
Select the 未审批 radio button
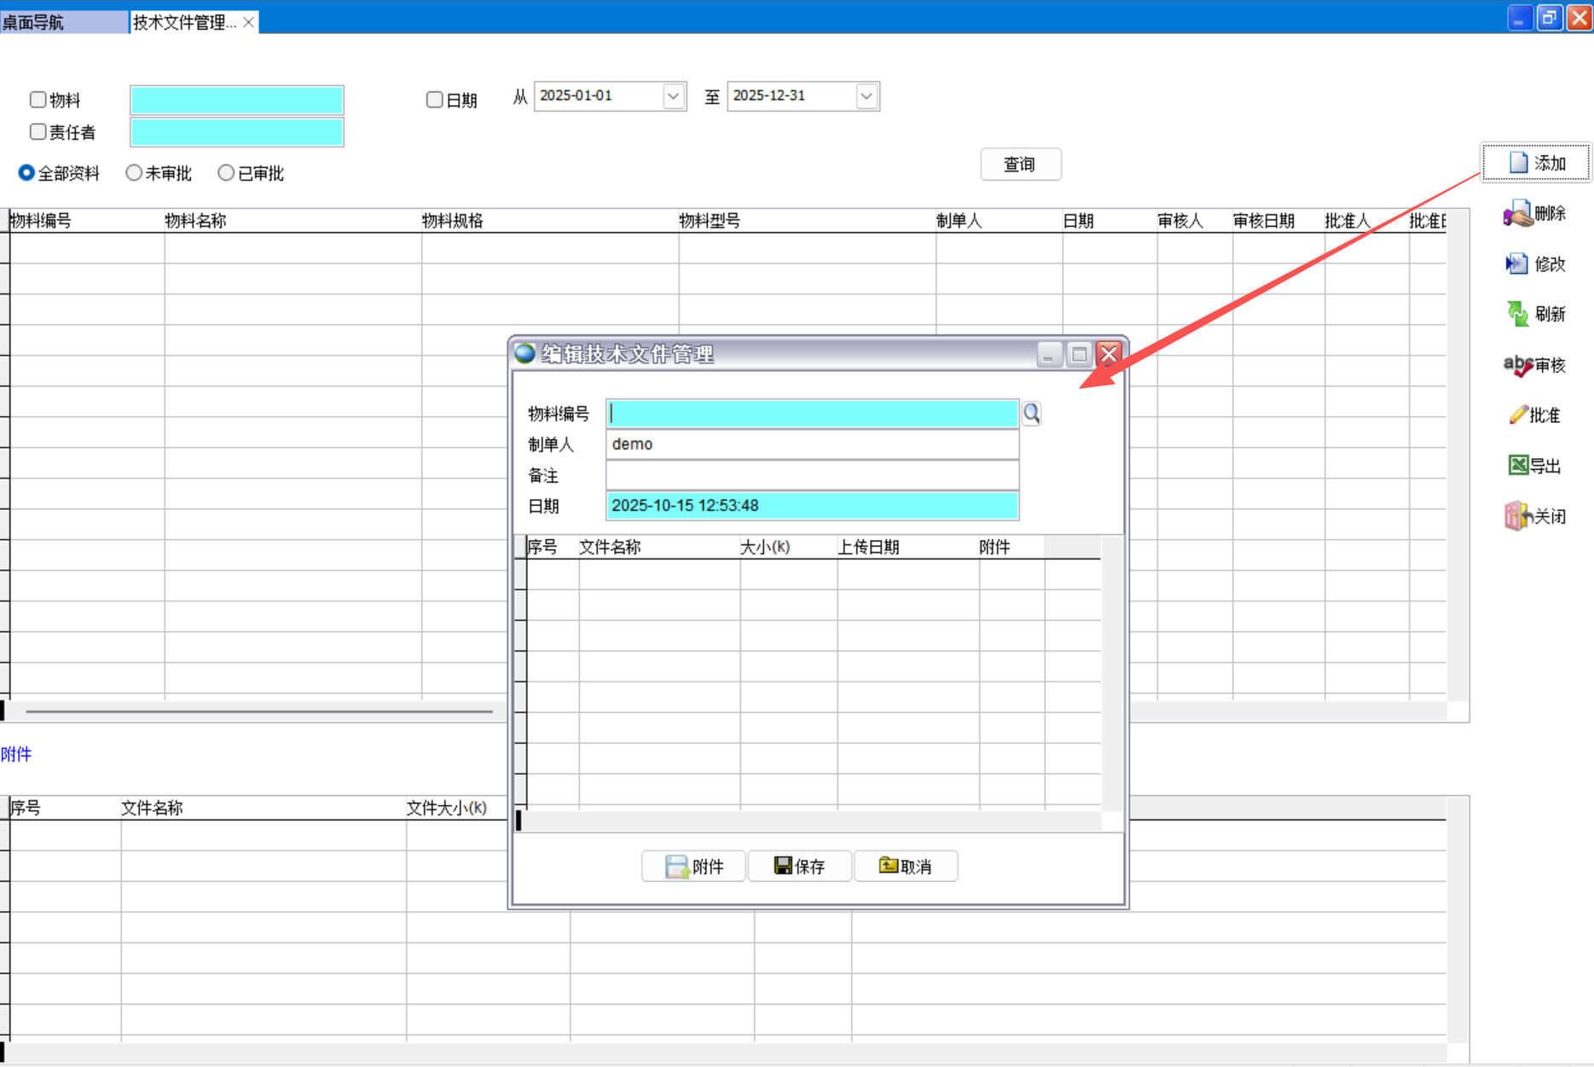pos(134,173)
